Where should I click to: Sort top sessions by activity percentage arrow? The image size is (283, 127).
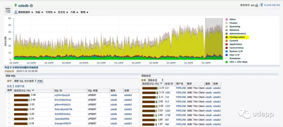[x=161, y=84]
